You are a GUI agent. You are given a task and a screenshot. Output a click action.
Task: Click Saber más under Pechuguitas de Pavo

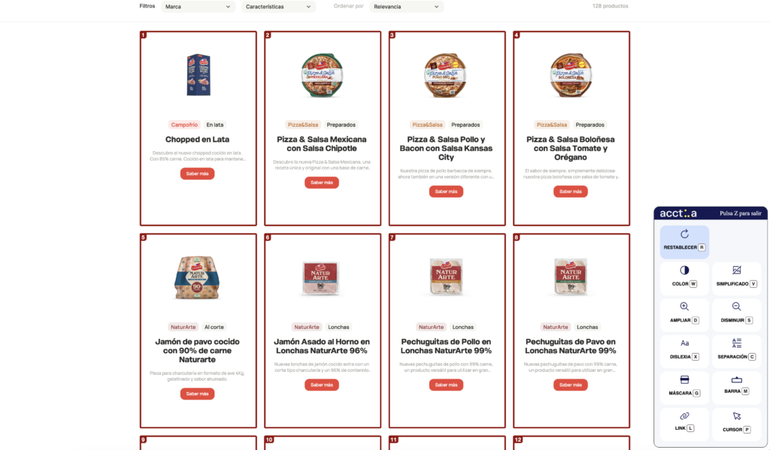[x=571, y=385]
